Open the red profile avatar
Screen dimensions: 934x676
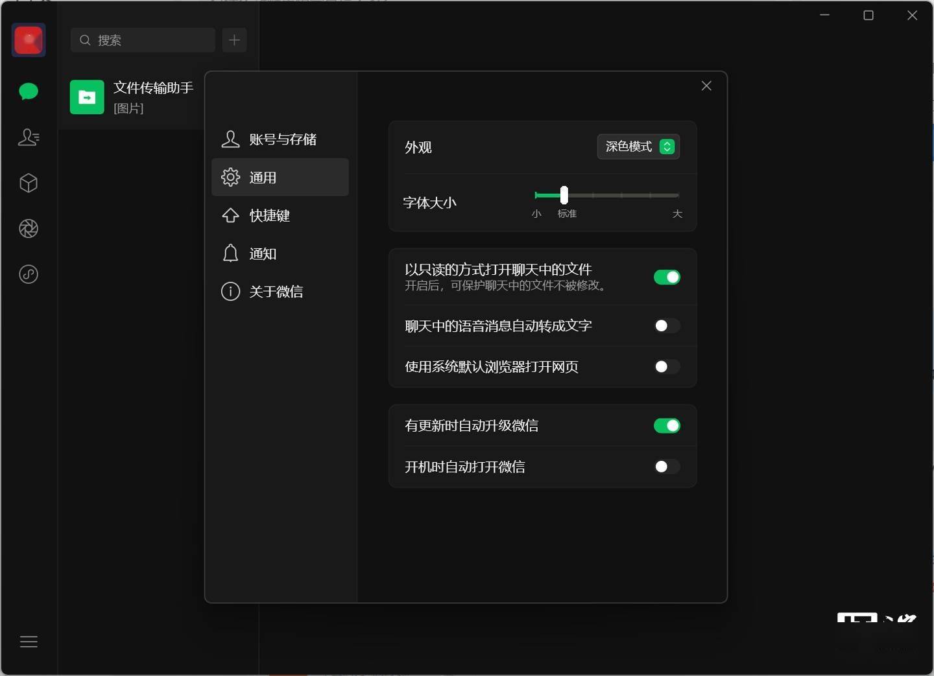pyautogui.click(x=29, y=40)
